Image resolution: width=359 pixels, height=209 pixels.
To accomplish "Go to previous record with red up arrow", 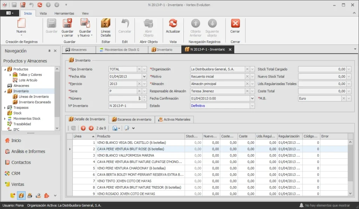I will 83,128.
